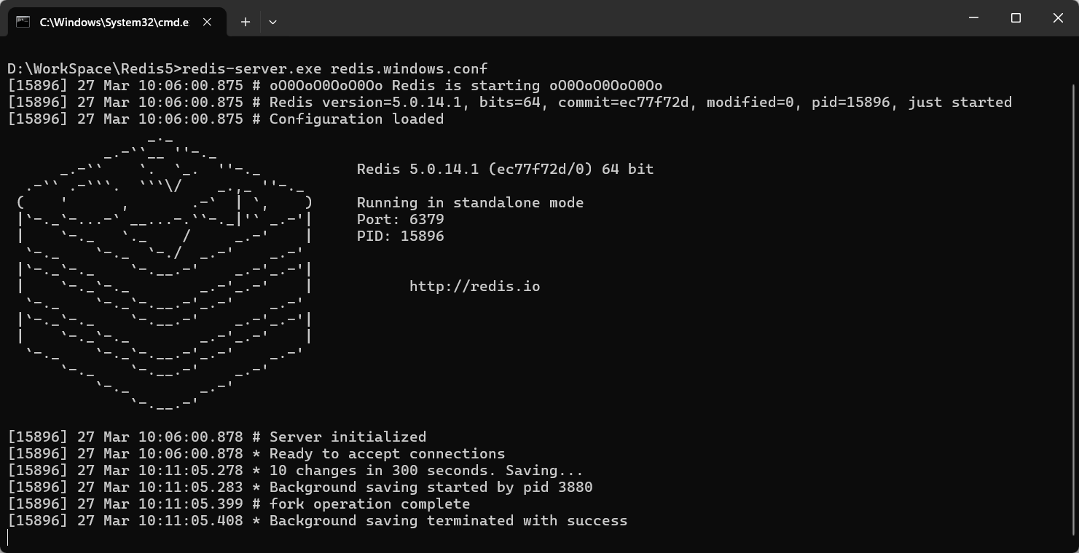Viewport: 1079px width, 553px height.
Task: Minimize the terminal window
Action: click(974, 18)
